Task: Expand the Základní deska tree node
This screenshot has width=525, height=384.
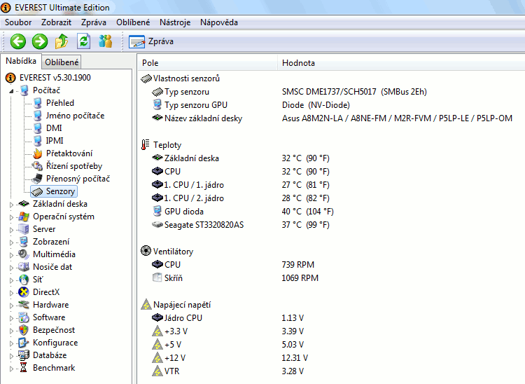Action: coord(12,204)
